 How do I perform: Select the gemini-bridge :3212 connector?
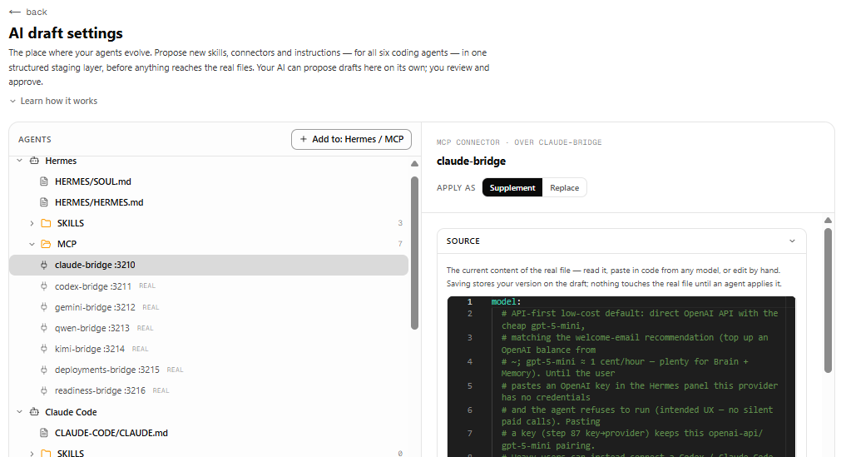(95, 307)
